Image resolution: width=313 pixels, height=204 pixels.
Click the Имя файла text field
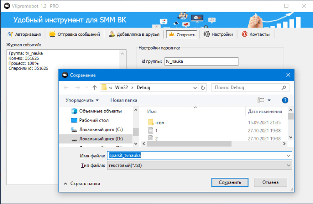click(x=197, y=155)
